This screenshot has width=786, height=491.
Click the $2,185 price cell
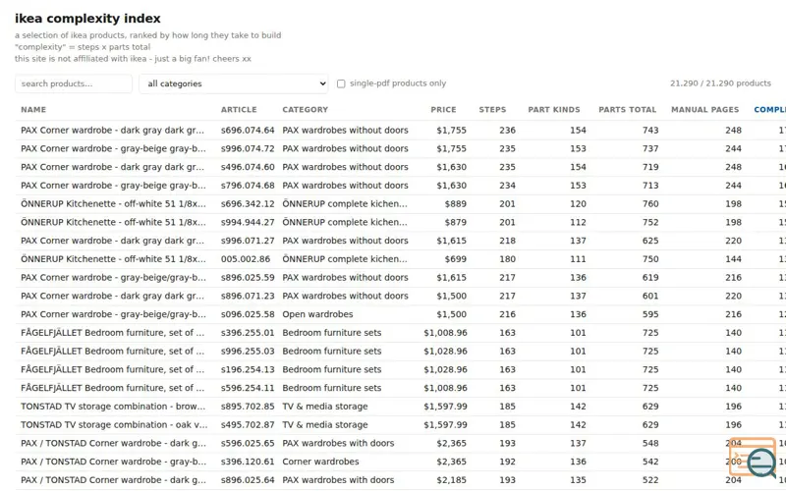click(451, 480)
